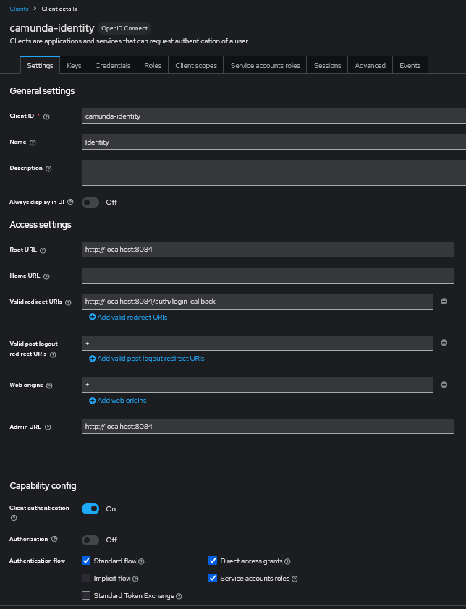Remove the valid redirect URI entry
466x609 pixels.
pos(444,302)
